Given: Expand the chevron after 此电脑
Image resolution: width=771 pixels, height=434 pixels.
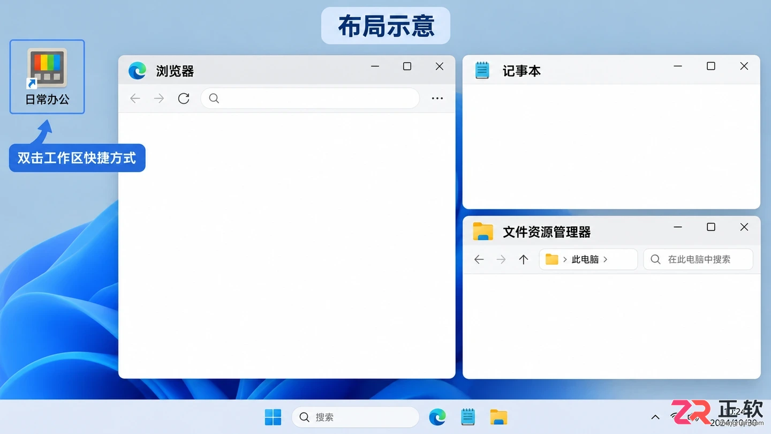Looking at the screenshot, I should 606,259.
